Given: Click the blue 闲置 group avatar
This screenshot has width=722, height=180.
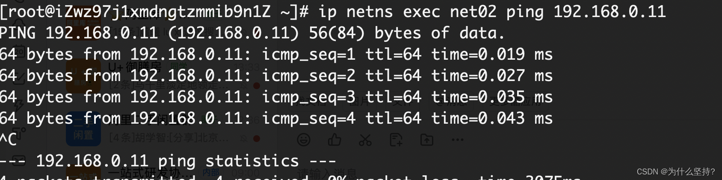Looking at the screenshot, I should click(83, 130).
